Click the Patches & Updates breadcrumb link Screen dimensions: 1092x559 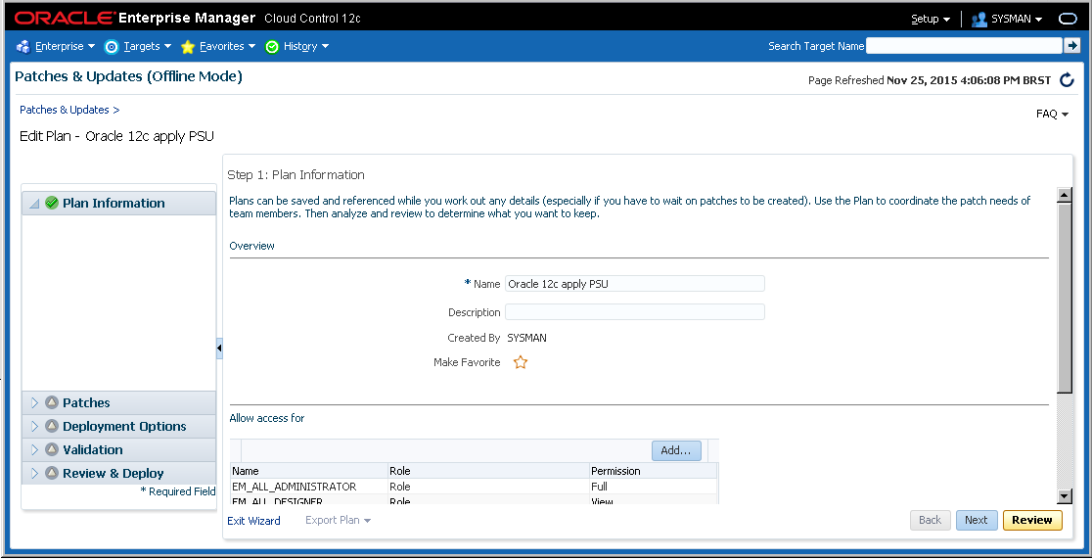[x=64, y=110]
